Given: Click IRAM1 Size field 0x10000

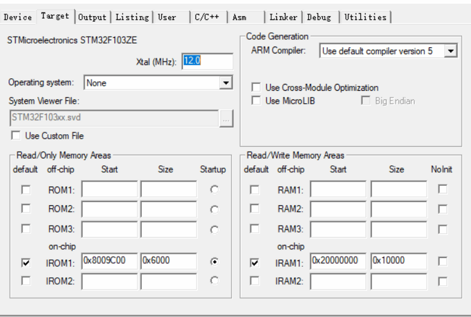Looking at the screenshot, I should (x=399, y=261).
